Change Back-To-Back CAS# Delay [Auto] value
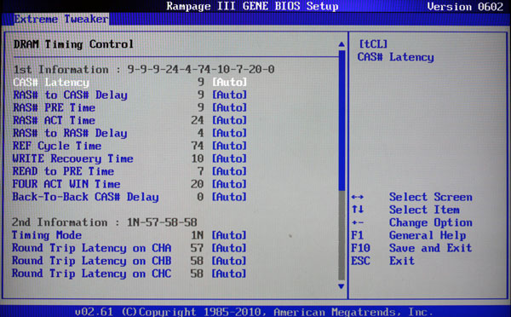 (x=229, y=197)
